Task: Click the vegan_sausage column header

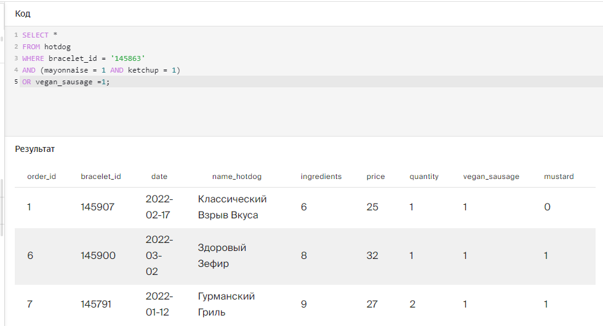Action: pyautogui.click(x=491, y=177)
